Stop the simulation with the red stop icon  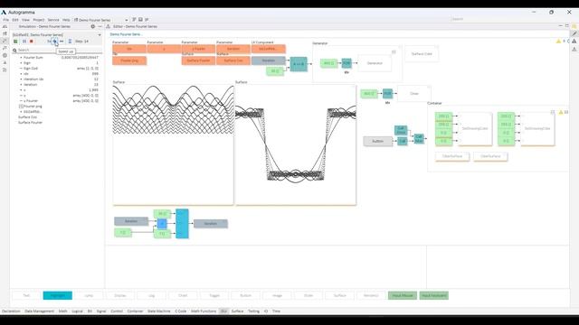(x=32, y=42)
